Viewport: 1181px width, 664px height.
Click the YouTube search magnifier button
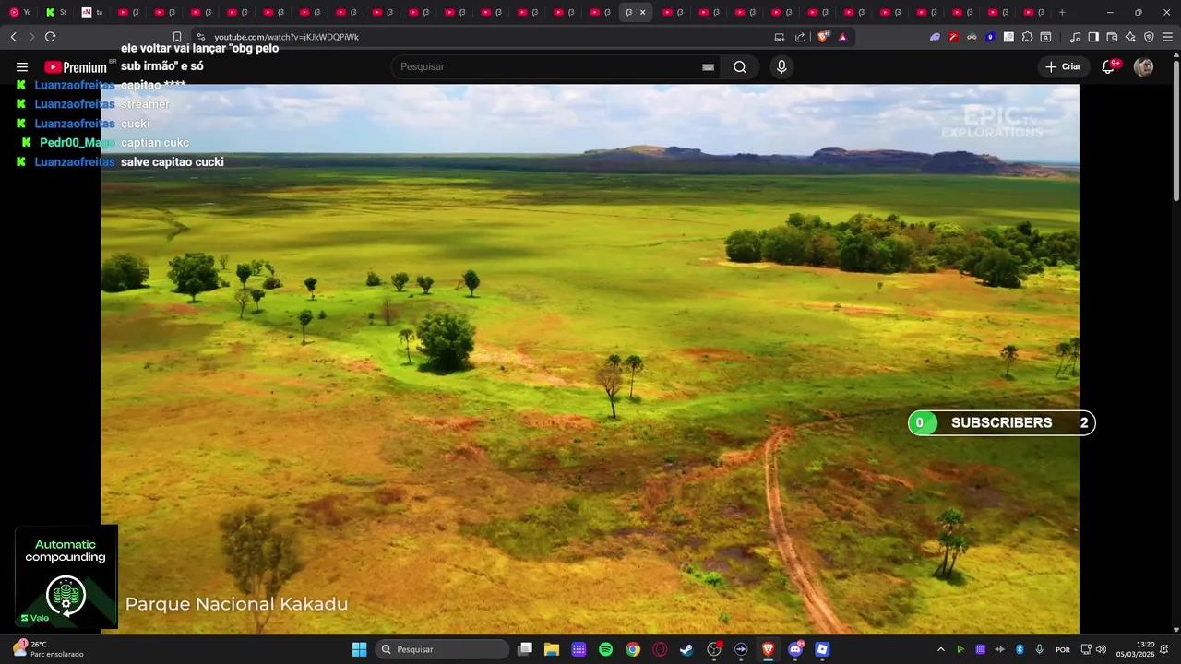coord(740,66)
